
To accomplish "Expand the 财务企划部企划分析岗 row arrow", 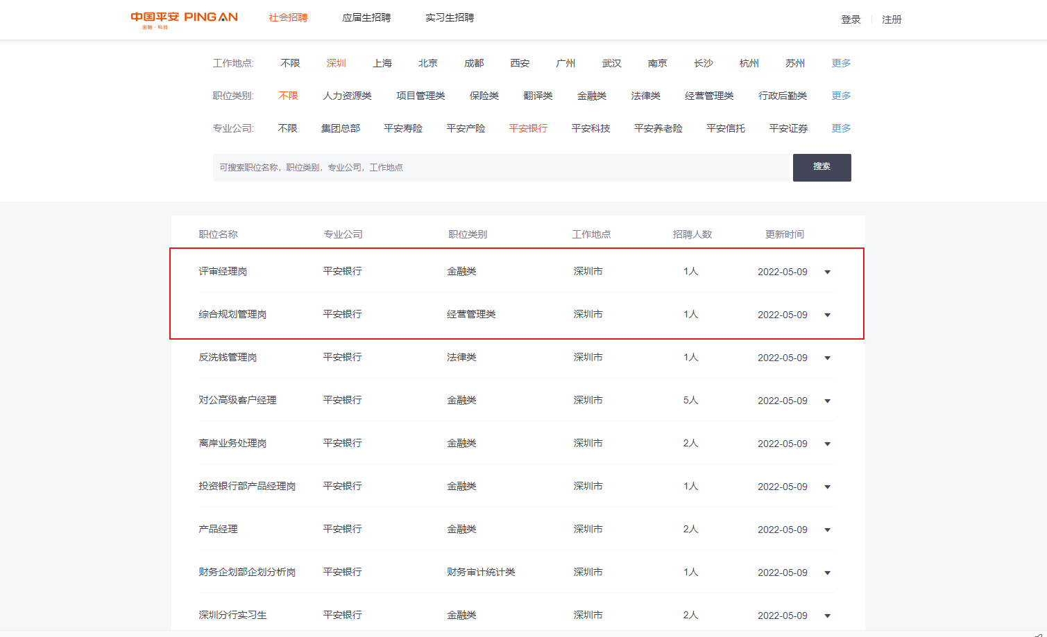I will click(827, 573).
